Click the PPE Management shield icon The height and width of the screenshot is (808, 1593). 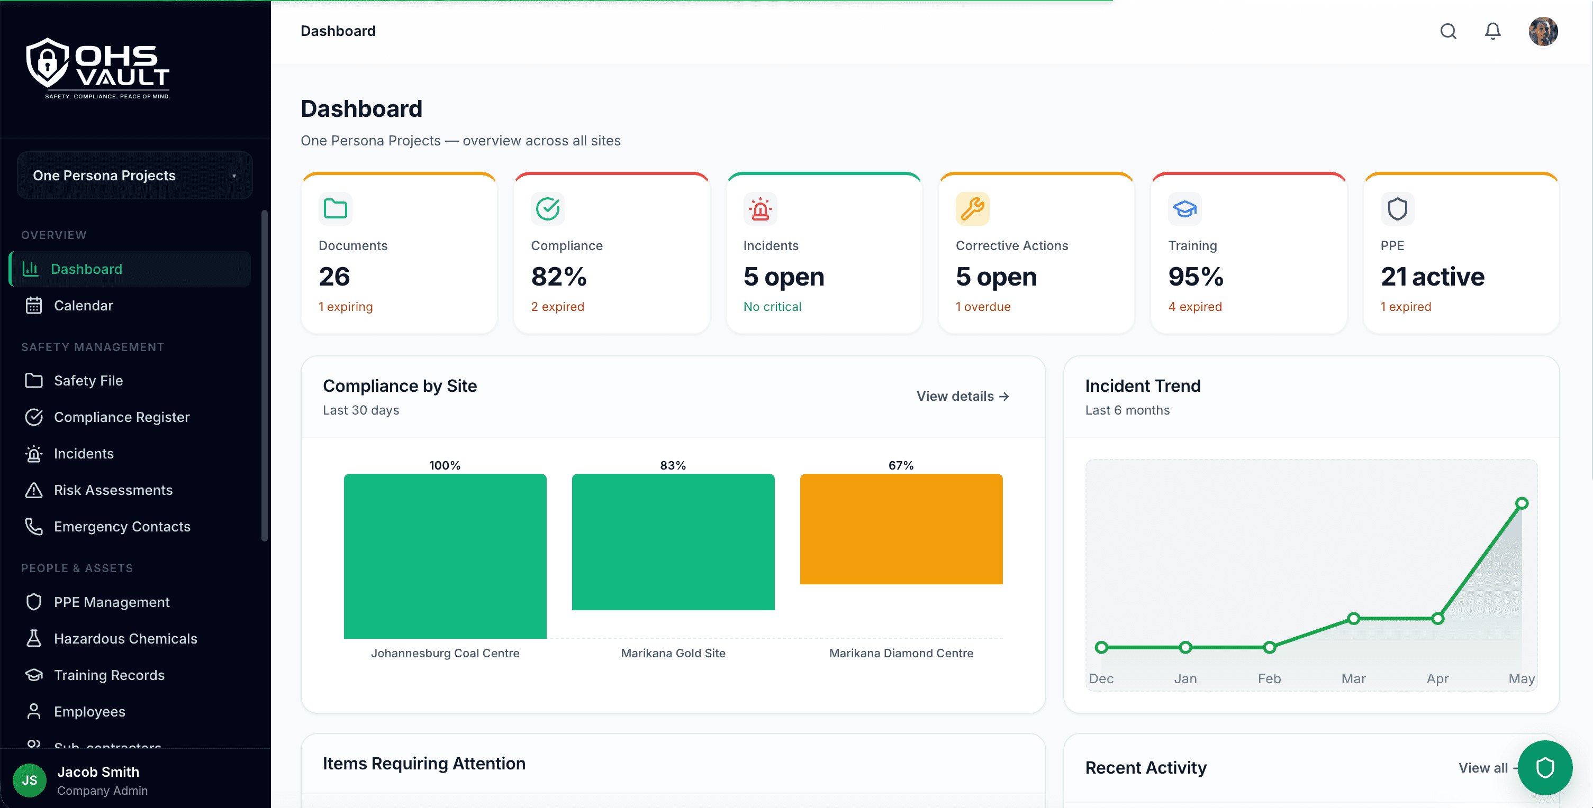[34, 602]
